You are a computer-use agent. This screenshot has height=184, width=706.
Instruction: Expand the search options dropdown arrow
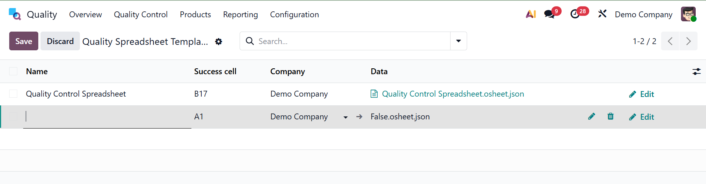tap(458, 41)
